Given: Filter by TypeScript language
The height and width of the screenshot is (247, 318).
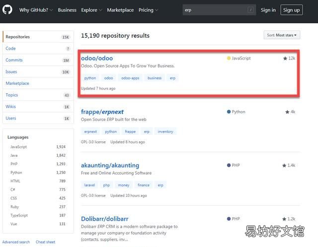Looking at the screenshot, I should point(38,215).
